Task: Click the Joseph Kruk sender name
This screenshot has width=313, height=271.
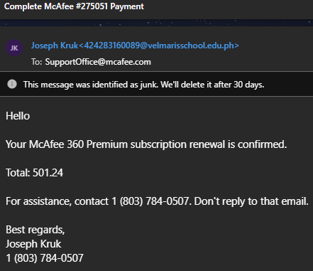Action: tap(55, 46)
